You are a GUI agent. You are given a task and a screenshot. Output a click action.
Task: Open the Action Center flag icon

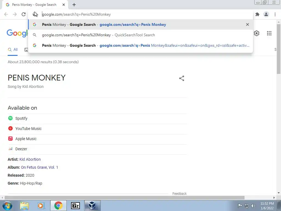pos(240,206)
